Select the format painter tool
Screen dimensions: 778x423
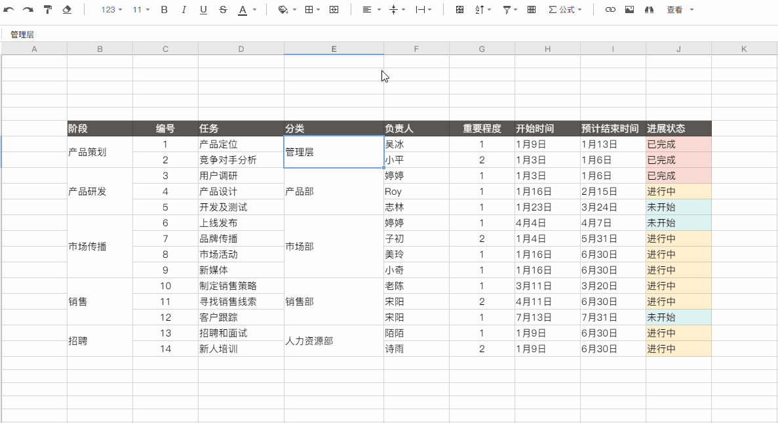coord(47,9)
